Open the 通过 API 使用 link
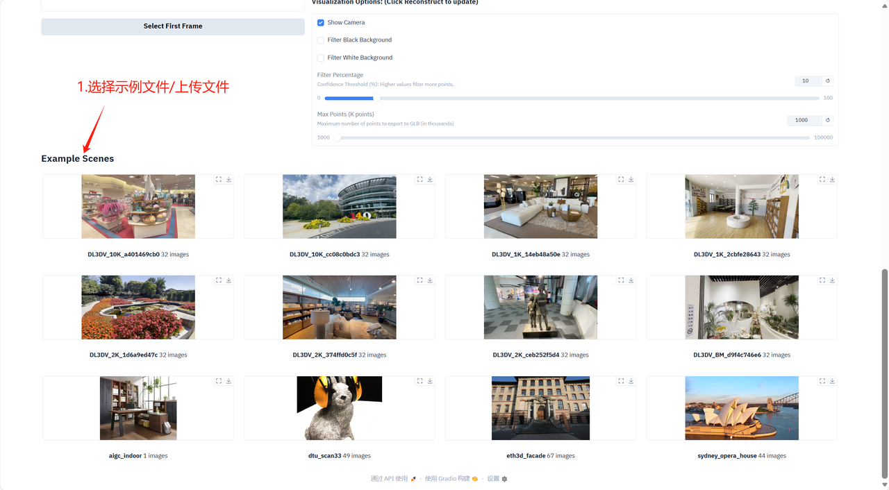The height and width of the screenshot is (490, 889). 393,479
